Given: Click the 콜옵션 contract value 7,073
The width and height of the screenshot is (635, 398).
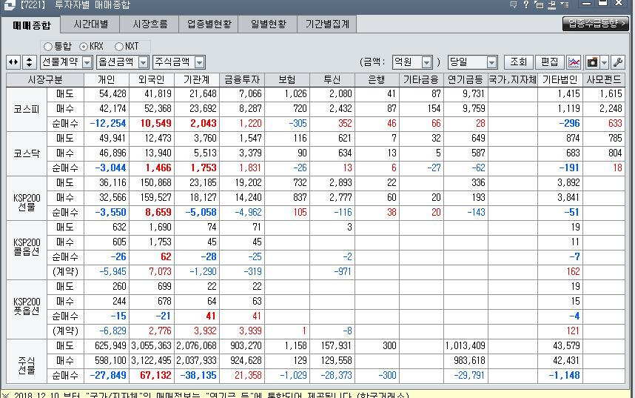Looking at the screenshot, I should [x=160, y=271].
